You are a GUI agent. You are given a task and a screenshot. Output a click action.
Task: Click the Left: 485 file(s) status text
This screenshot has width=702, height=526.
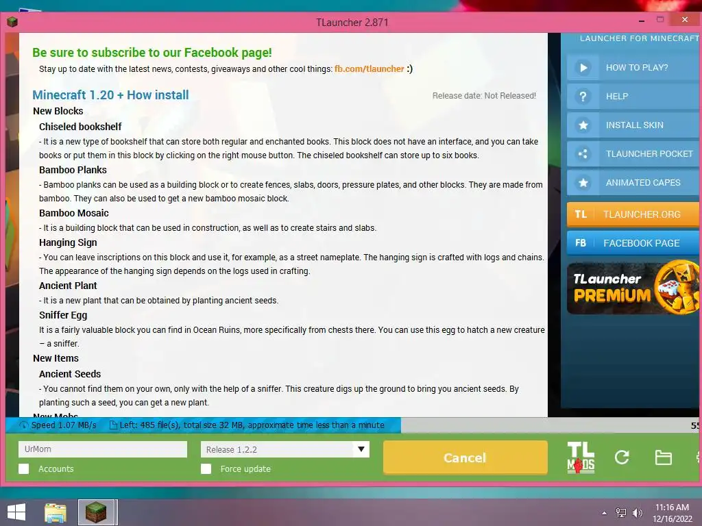252,425
